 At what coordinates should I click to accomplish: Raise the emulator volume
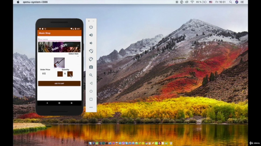91,35
